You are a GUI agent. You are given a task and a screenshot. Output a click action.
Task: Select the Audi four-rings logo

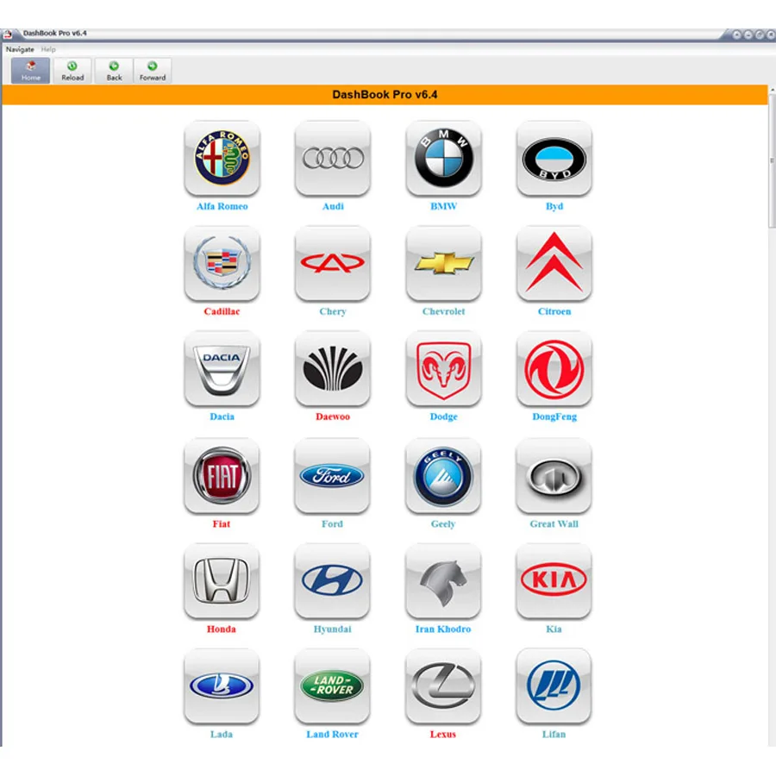coord(333,159)
